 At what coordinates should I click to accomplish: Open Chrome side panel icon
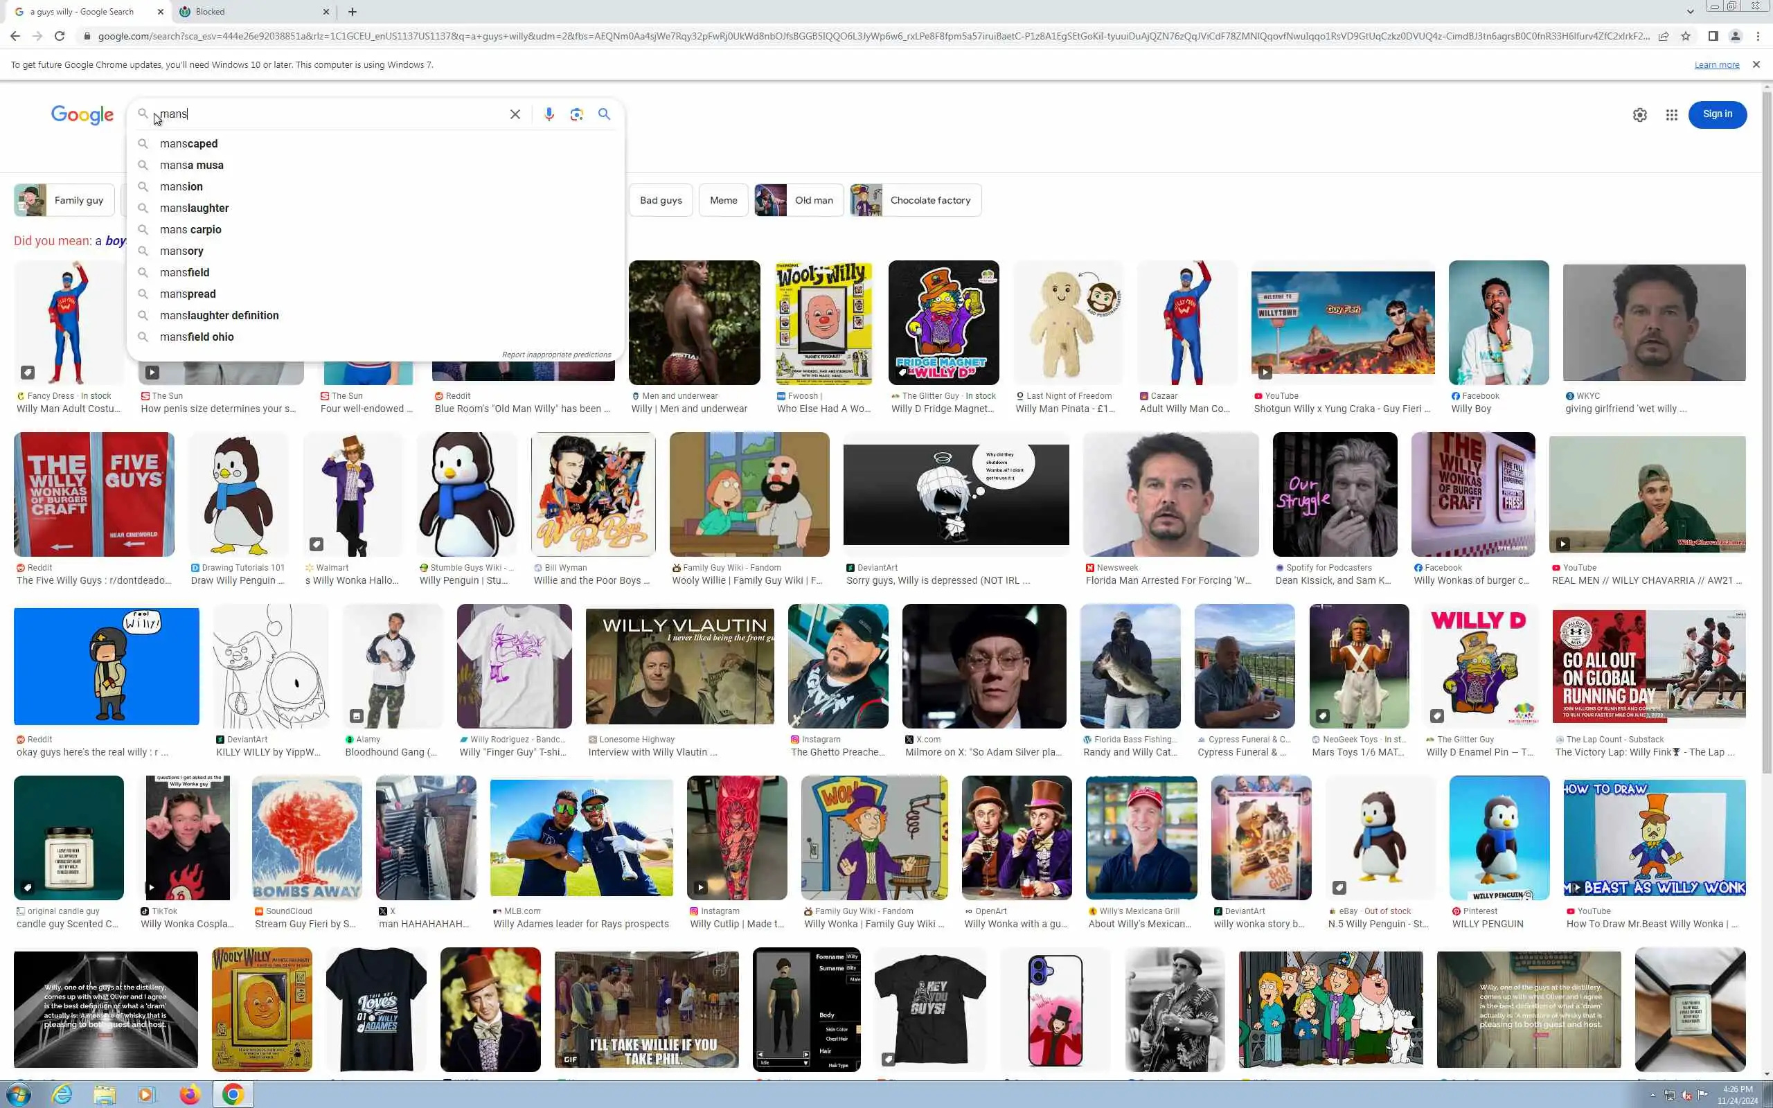click(x=1712, y=36)
